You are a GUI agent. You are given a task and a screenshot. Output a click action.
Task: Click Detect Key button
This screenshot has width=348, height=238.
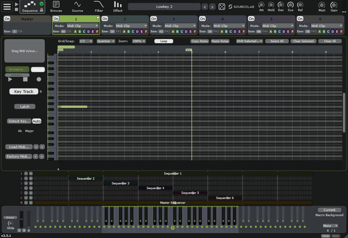pos(19,121)
